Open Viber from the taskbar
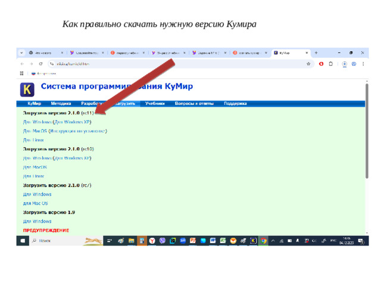The height and width of the screenshot is (286, 381). pyautogui.click(x=163, y=241)
